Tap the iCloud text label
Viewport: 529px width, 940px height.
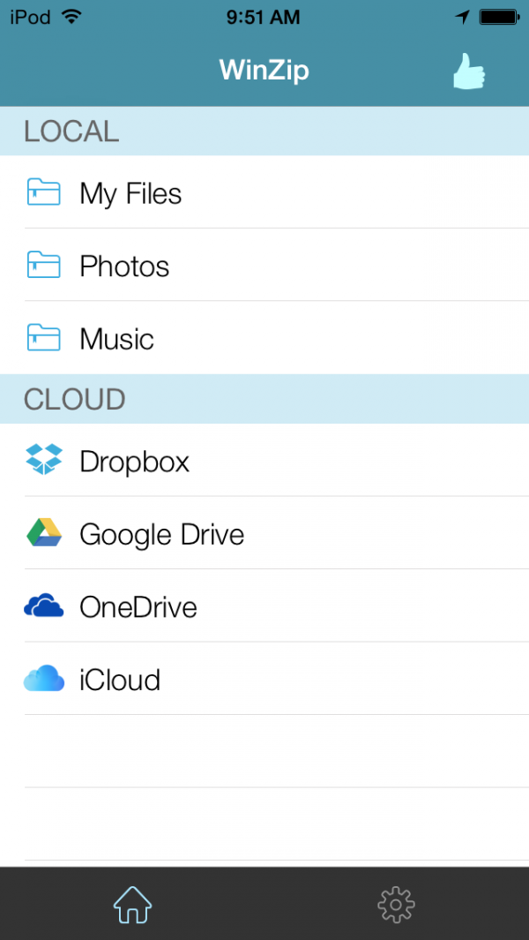[120, 681]
